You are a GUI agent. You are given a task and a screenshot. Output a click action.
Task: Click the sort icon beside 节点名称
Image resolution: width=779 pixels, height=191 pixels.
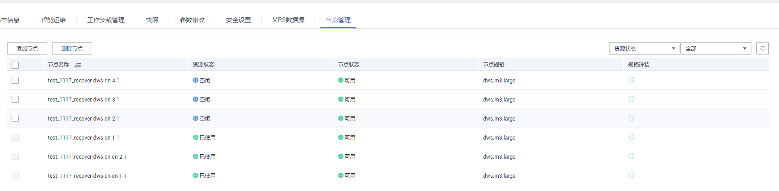78,65
